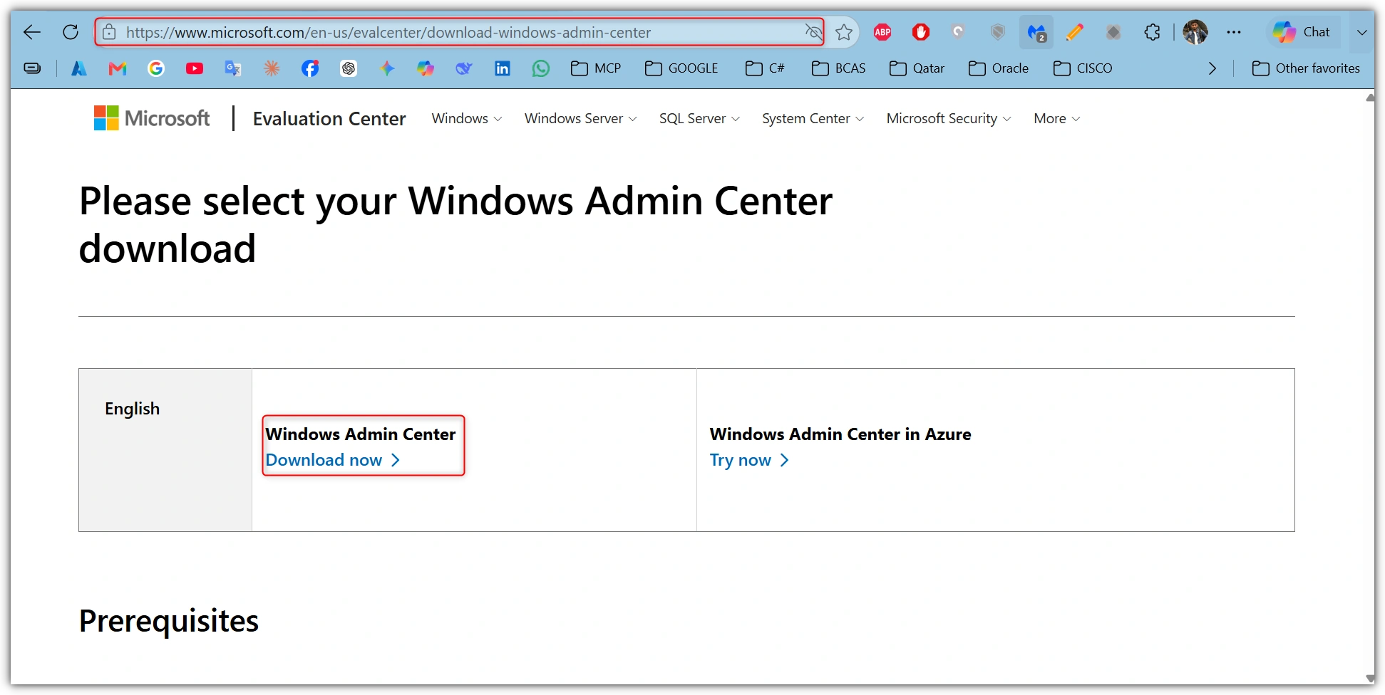Open the Gemini favorite
Screen dimensions: 1385x695
click(x=387, y=68)
